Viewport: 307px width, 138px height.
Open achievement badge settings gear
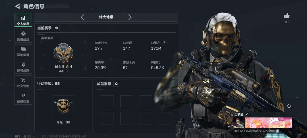(116, 84)
